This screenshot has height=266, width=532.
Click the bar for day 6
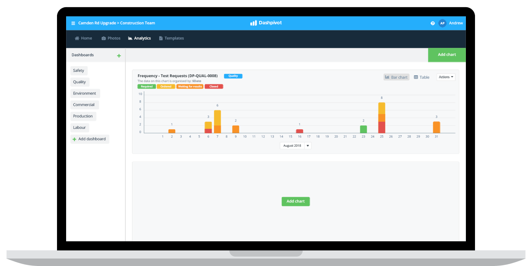[208, 127]
